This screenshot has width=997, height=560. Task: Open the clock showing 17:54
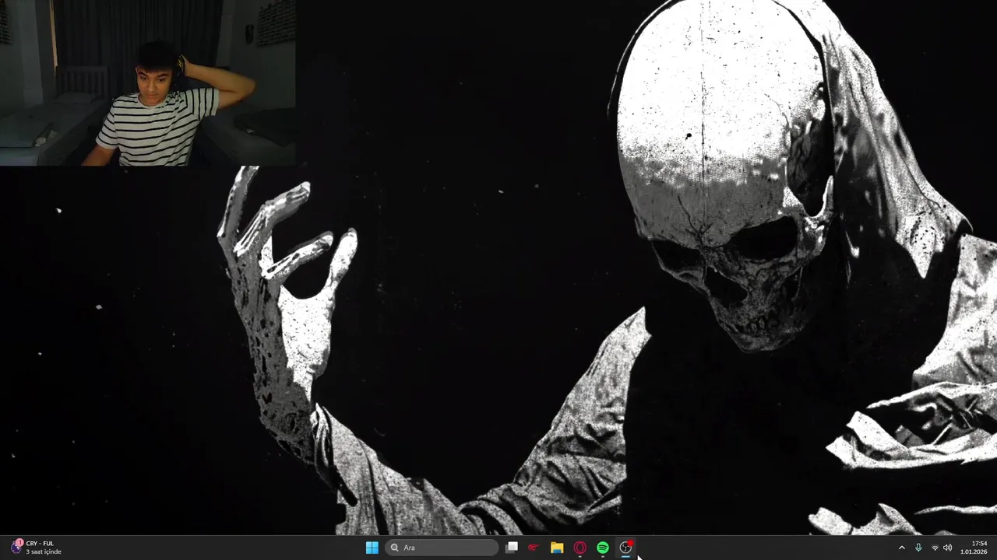[x=974, y=548]
